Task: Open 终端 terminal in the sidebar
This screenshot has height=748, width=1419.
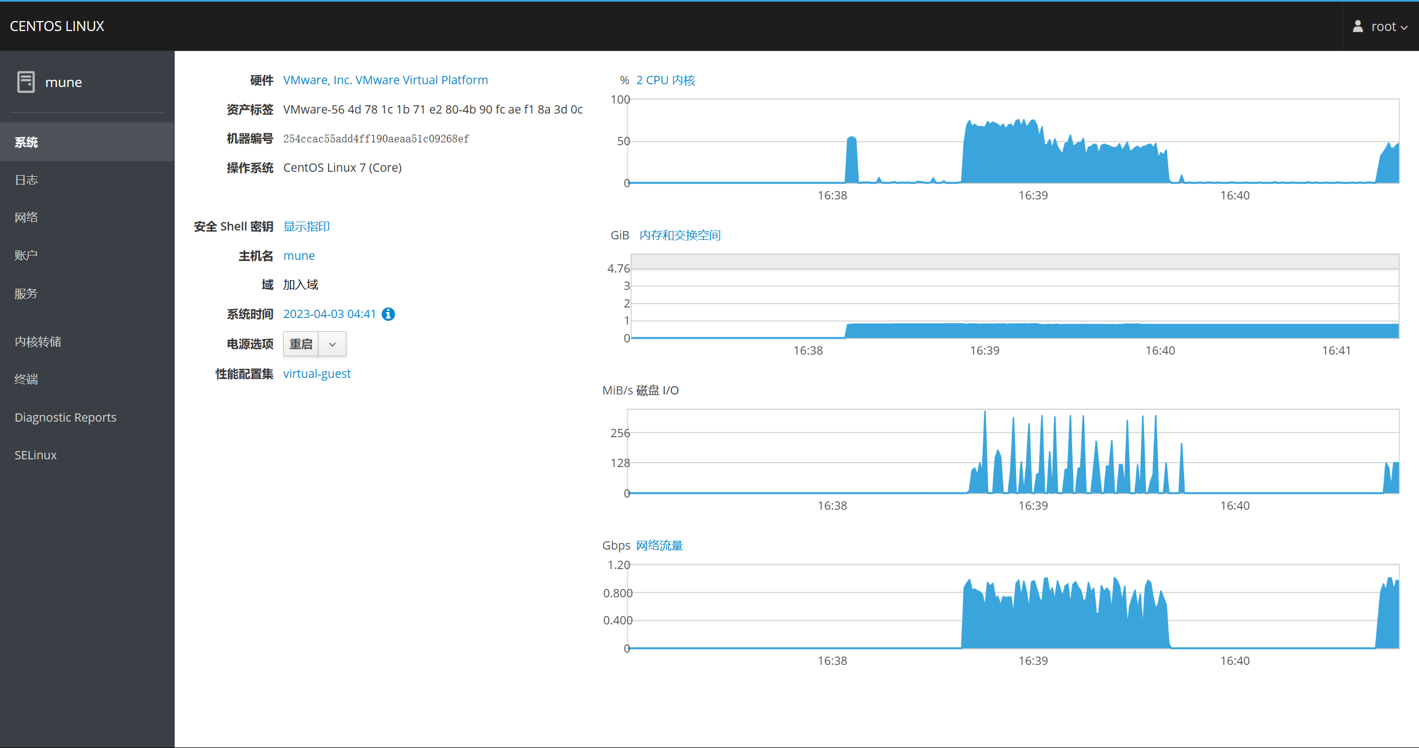Action: pos(87,380)
